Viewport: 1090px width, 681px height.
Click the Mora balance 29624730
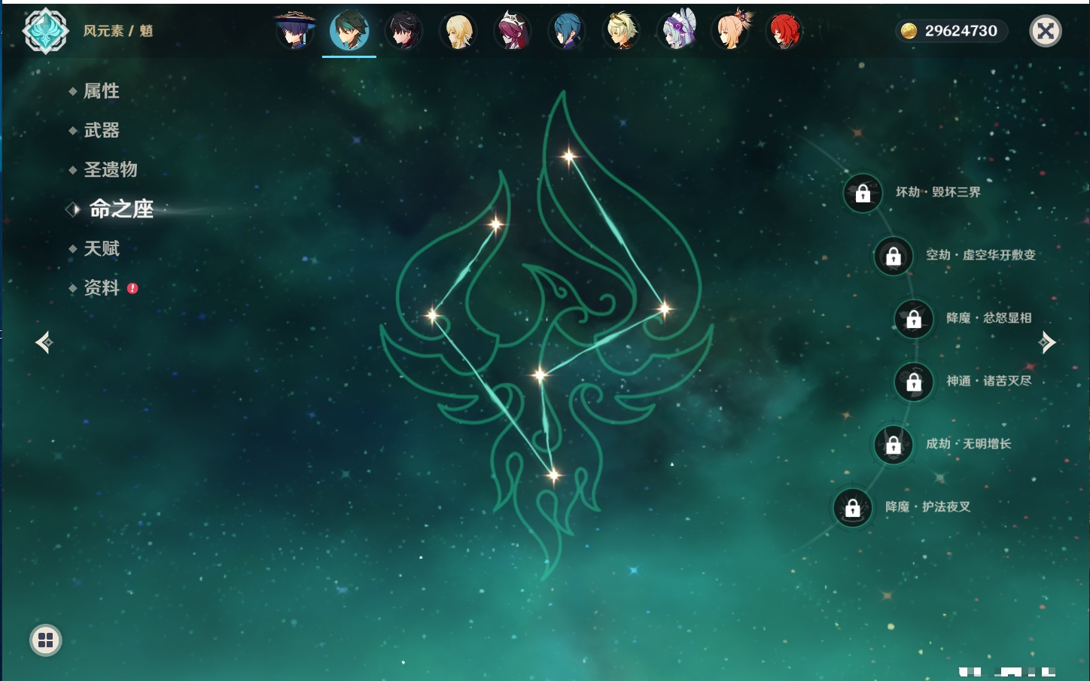coord(961,31)
